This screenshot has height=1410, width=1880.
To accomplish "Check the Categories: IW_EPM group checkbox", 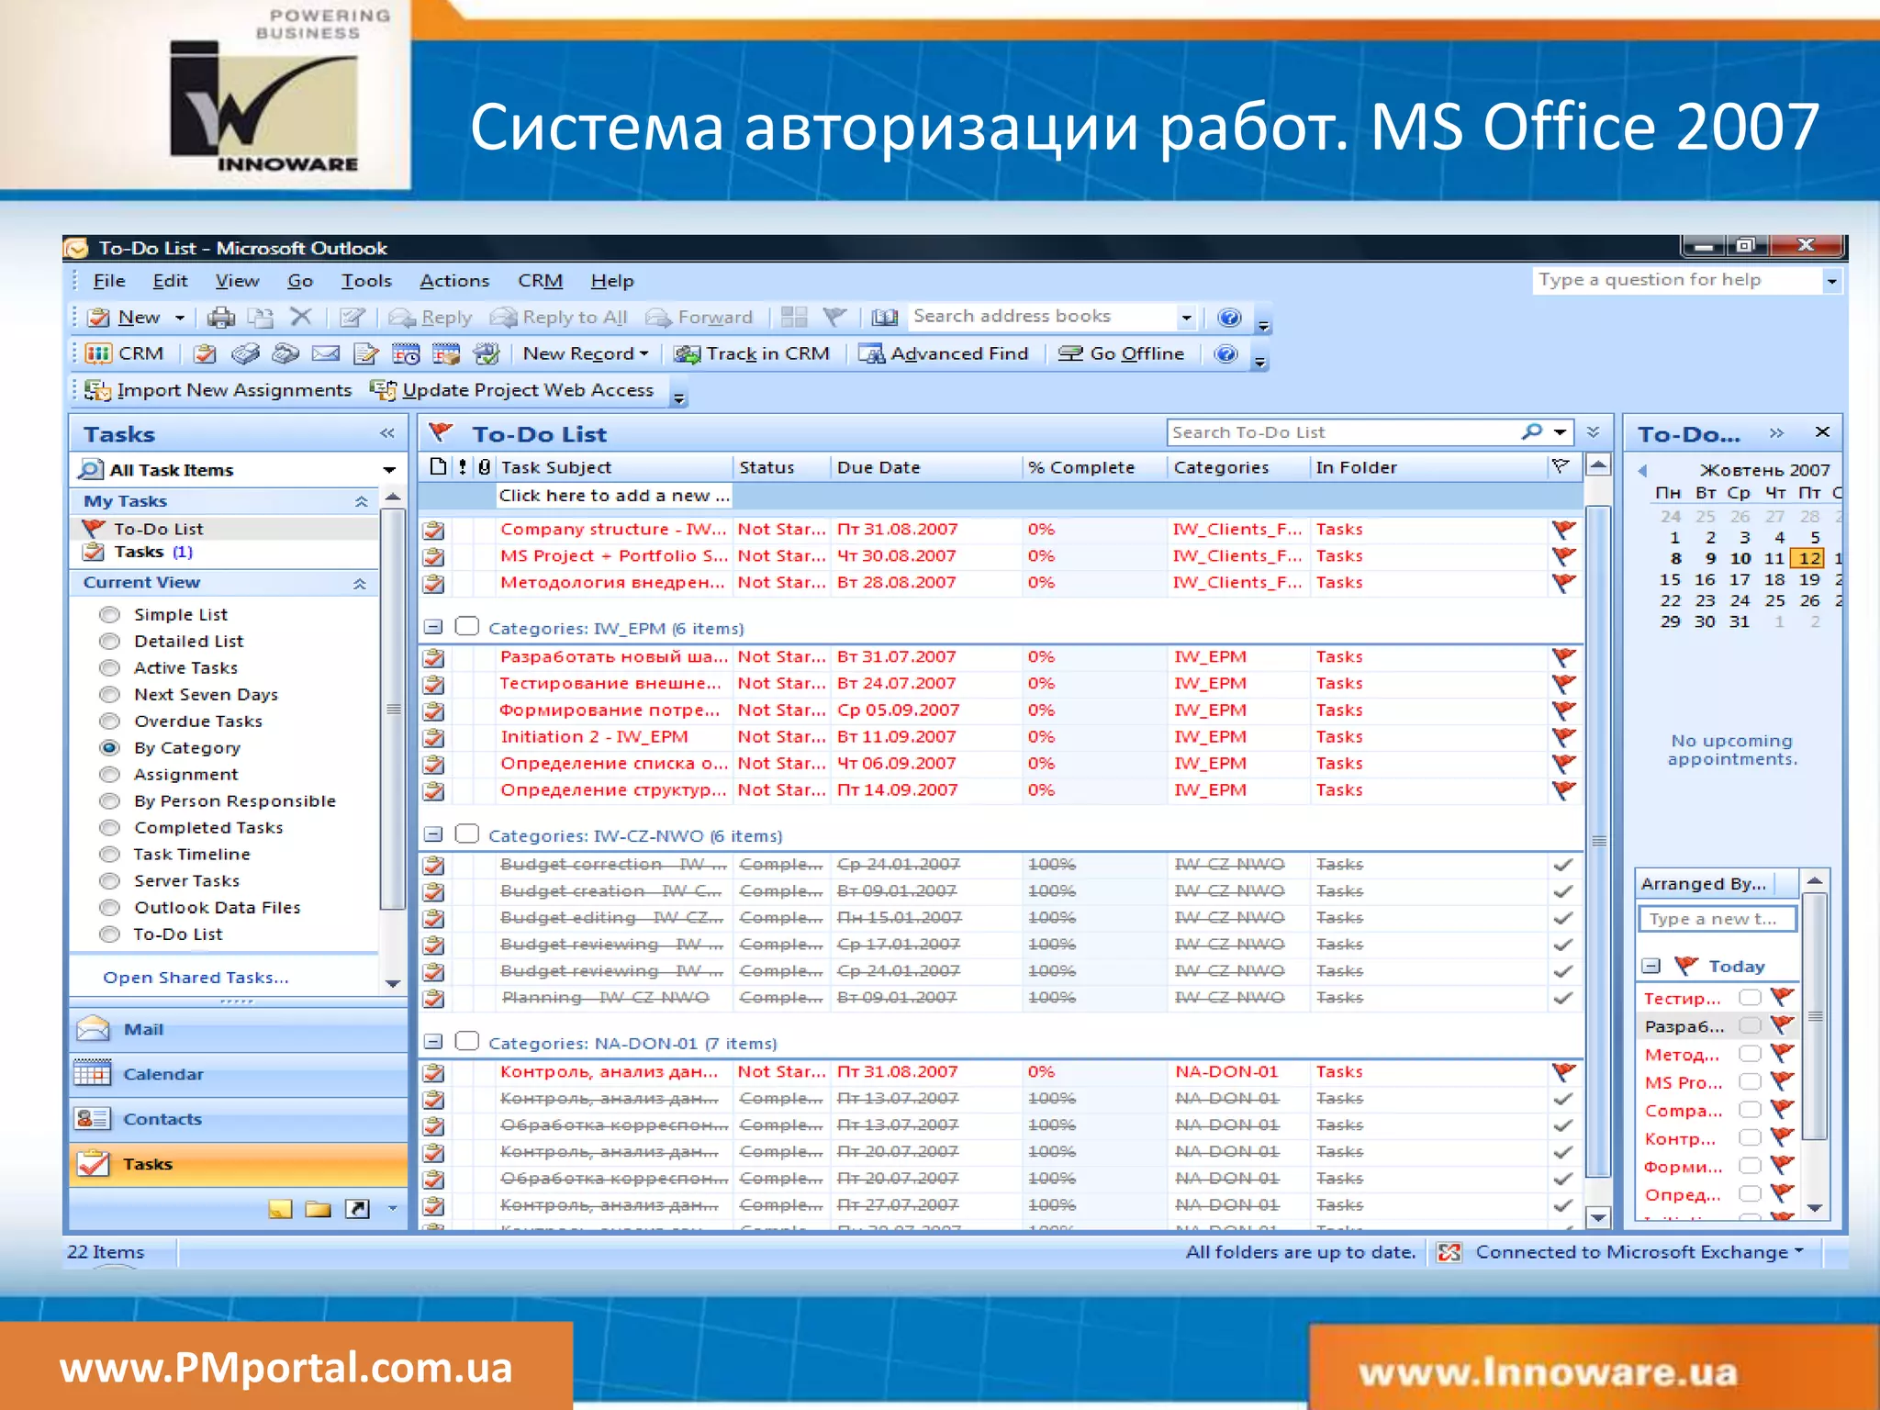I will pyautogui.click(x=467, y=627).
